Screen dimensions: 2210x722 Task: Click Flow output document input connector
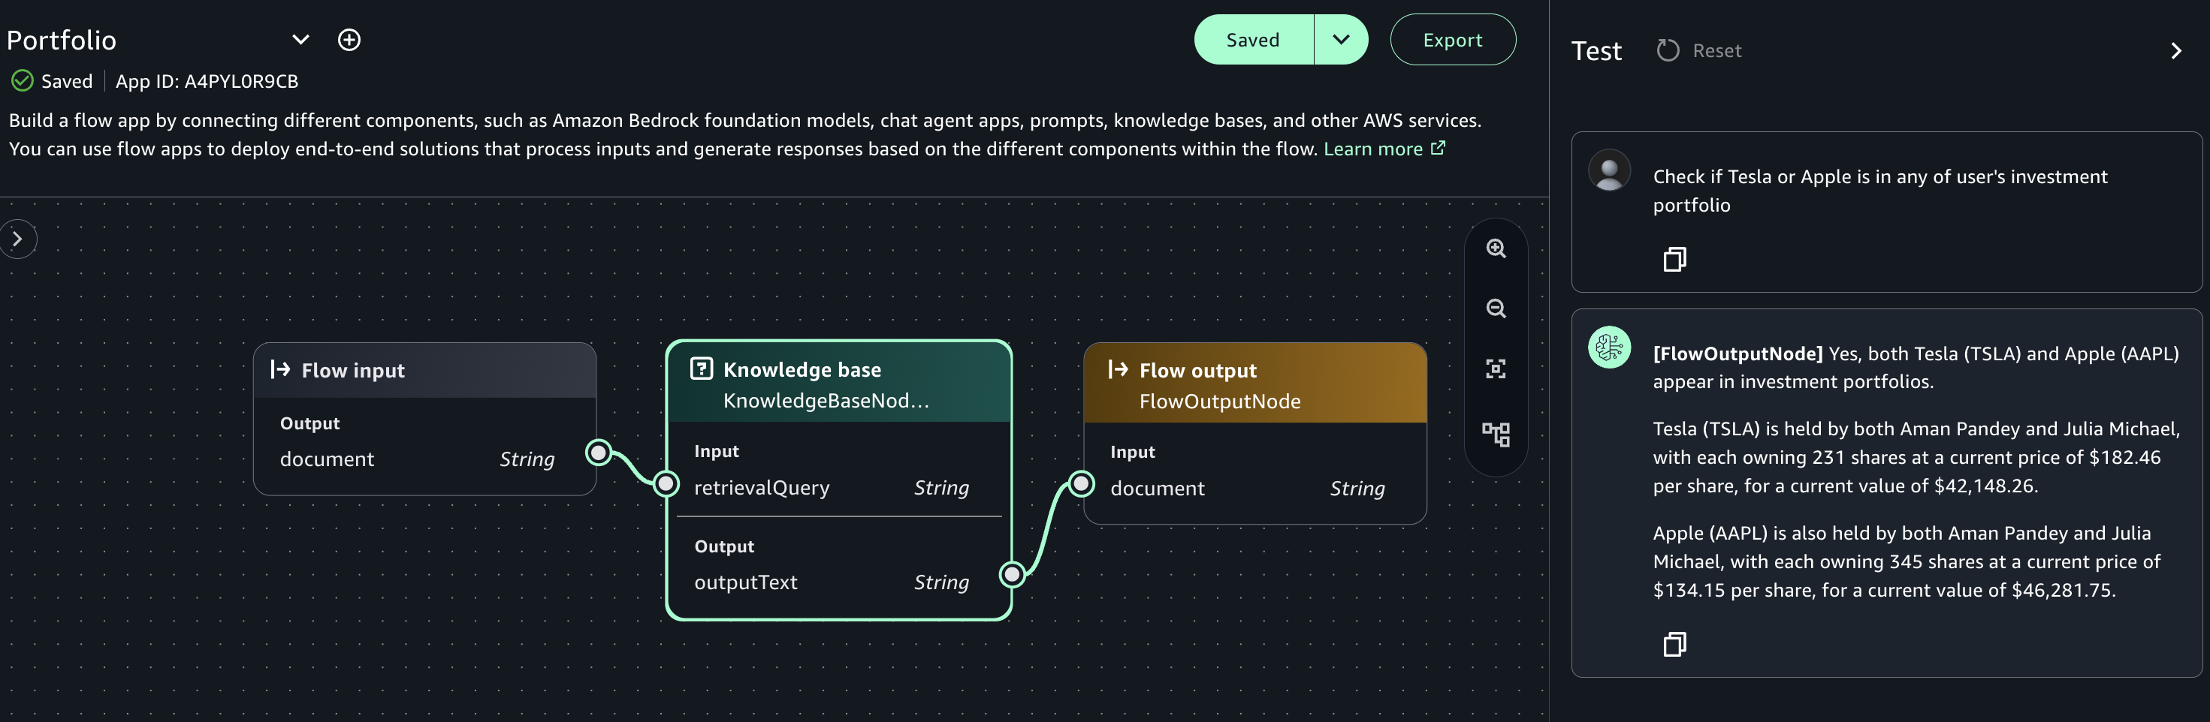1081,483
